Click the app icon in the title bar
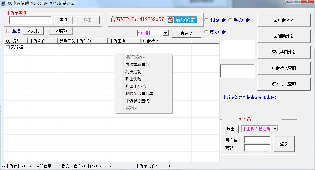 pyautogui.click(x=3, y=3)
